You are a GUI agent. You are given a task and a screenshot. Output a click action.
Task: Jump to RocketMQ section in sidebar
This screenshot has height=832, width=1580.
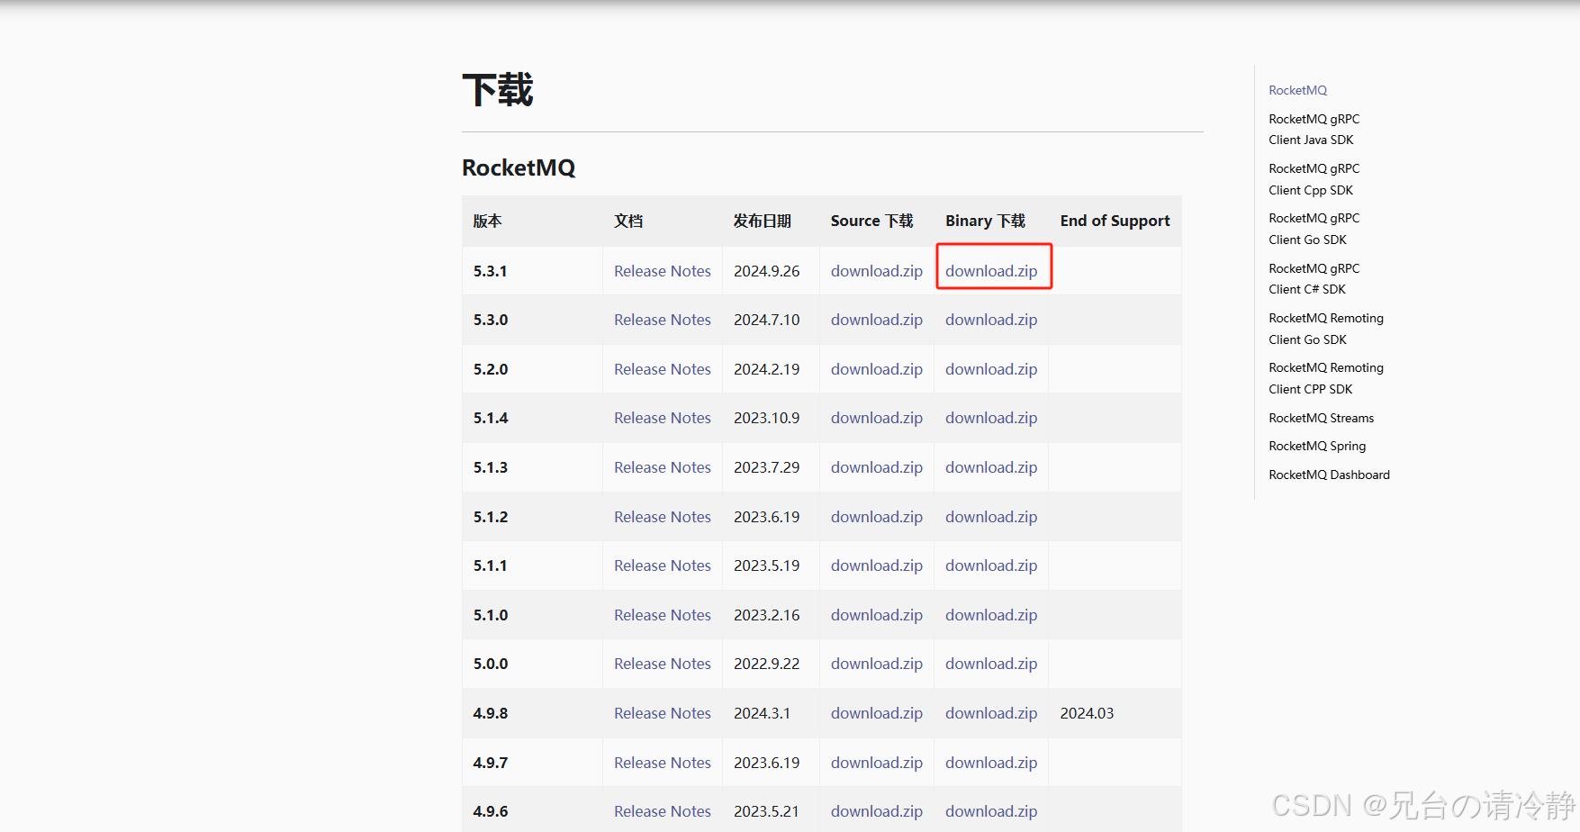1297,90
